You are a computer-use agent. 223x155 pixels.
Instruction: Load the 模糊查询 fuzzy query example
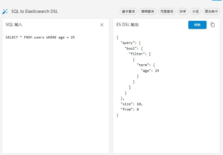point(148,11)
